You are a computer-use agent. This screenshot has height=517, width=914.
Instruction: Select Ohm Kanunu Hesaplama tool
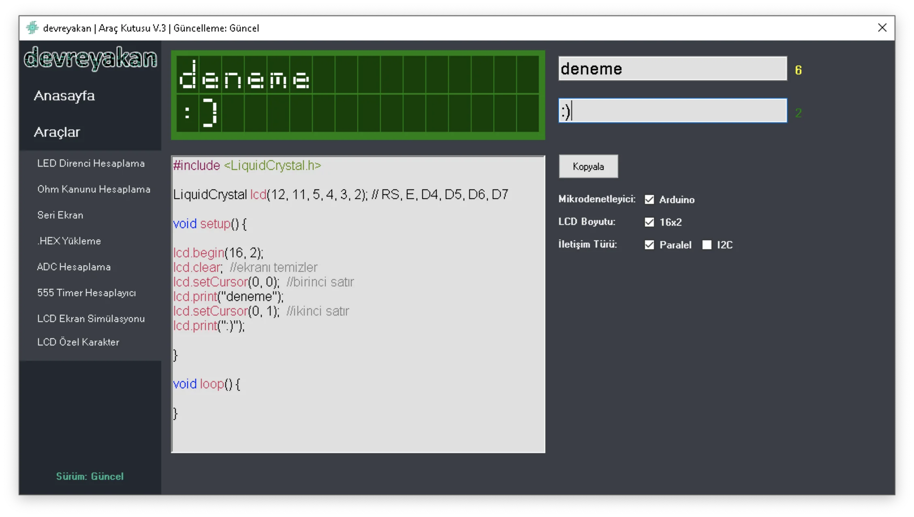coord(94,189)
